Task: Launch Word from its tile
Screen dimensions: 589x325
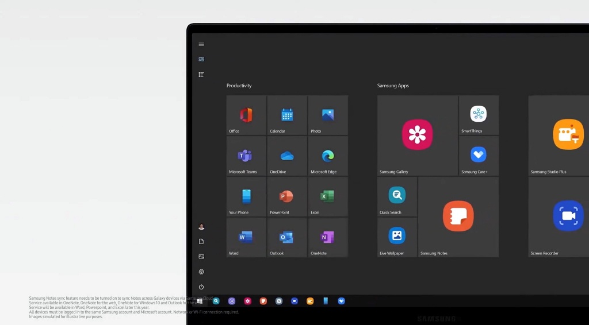Action: pyautogui.click(x=246, y=237)
